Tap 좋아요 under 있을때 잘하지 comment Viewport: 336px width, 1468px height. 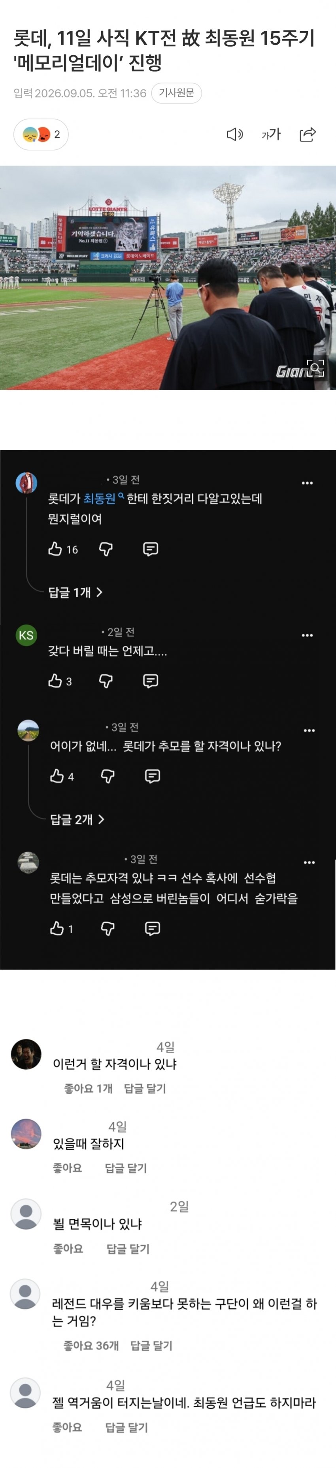(67, 1168)
